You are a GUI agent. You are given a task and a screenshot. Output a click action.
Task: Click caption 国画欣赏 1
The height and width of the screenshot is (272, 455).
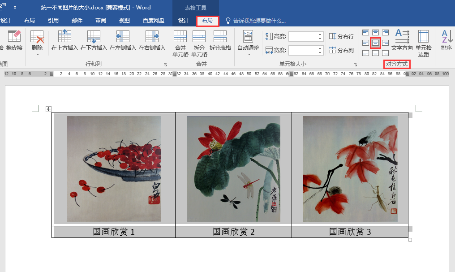click(114, 232)
